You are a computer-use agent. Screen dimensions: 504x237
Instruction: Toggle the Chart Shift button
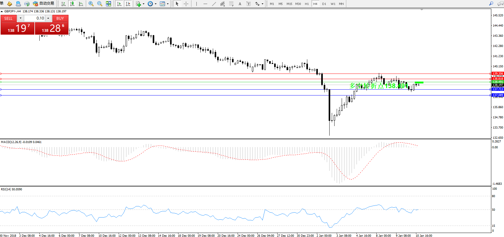[128, 4]
